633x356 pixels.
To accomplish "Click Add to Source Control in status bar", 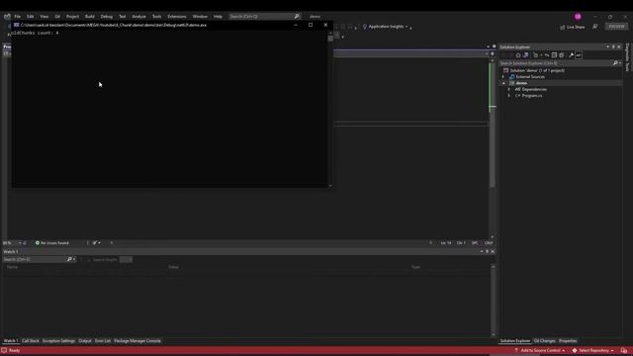I will [x=539, y=351].
